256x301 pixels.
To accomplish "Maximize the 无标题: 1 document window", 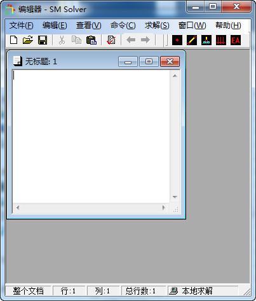I will click(149, 62).
